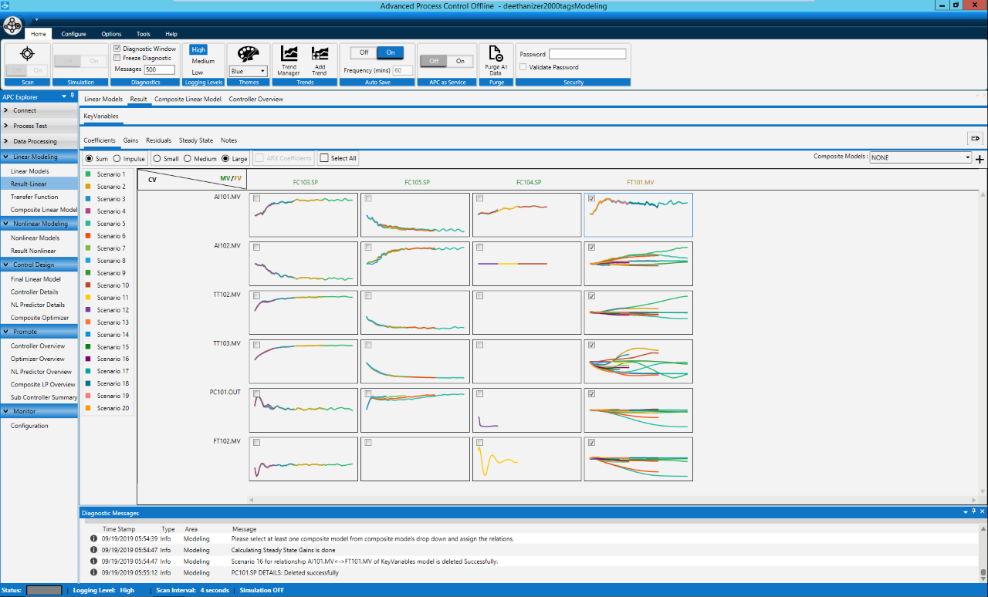The width and height of the screenshot is (988, 597).
Task: Click the Scan target icon
Action: point(27,53)
